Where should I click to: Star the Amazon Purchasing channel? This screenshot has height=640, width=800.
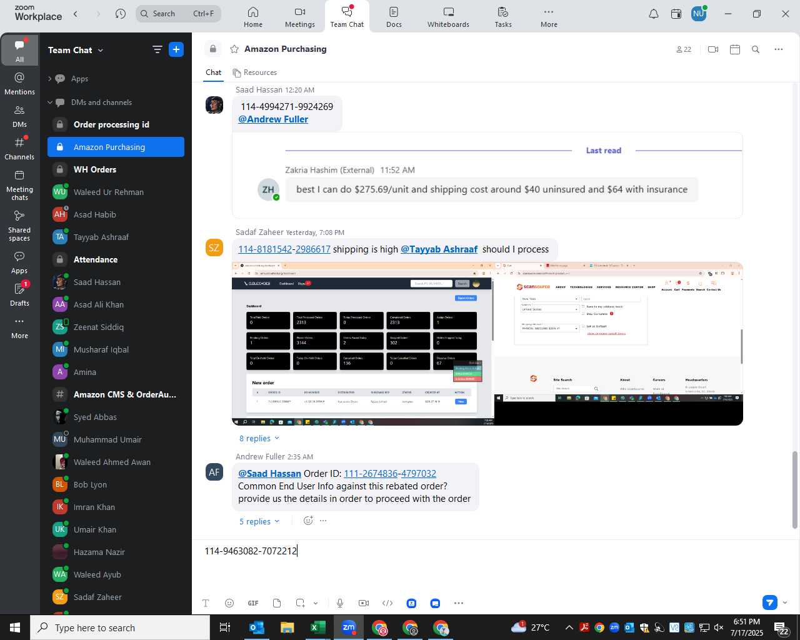(234, 49)
